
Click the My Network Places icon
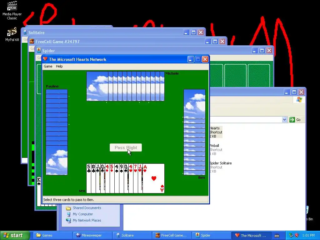(68, 220)
